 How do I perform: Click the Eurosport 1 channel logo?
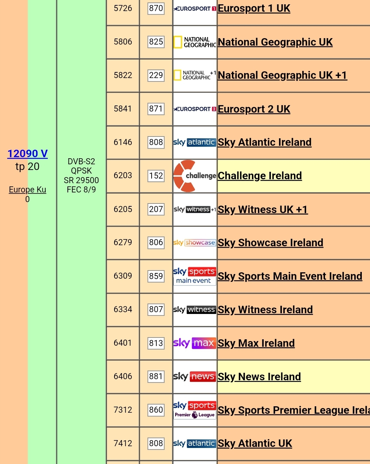tap(195, 9)
